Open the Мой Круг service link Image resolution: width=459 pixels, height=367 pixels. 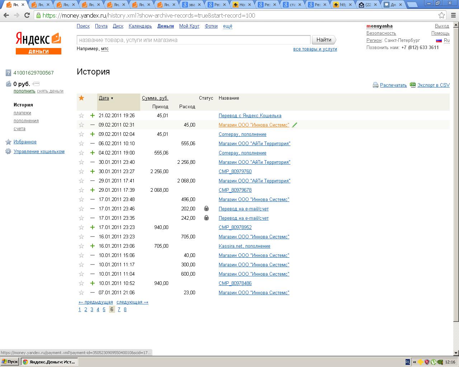(x=189, y=26)
